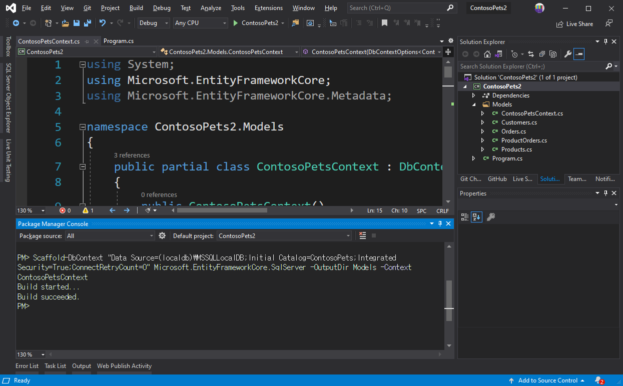623x386 pixels.
Task: Open ContosoPets2.Models.ContosoPetsContext type dropdown
Action: pos(230,51)
